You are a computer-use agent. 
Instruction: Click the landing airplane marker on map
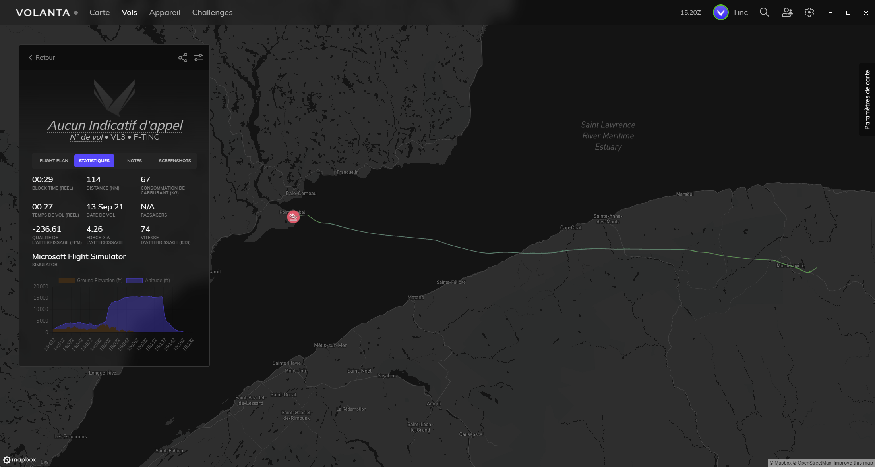coord(293,217)
